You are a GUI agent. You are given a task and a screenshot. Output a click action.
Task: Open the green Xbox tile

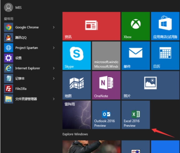point(136,26)
